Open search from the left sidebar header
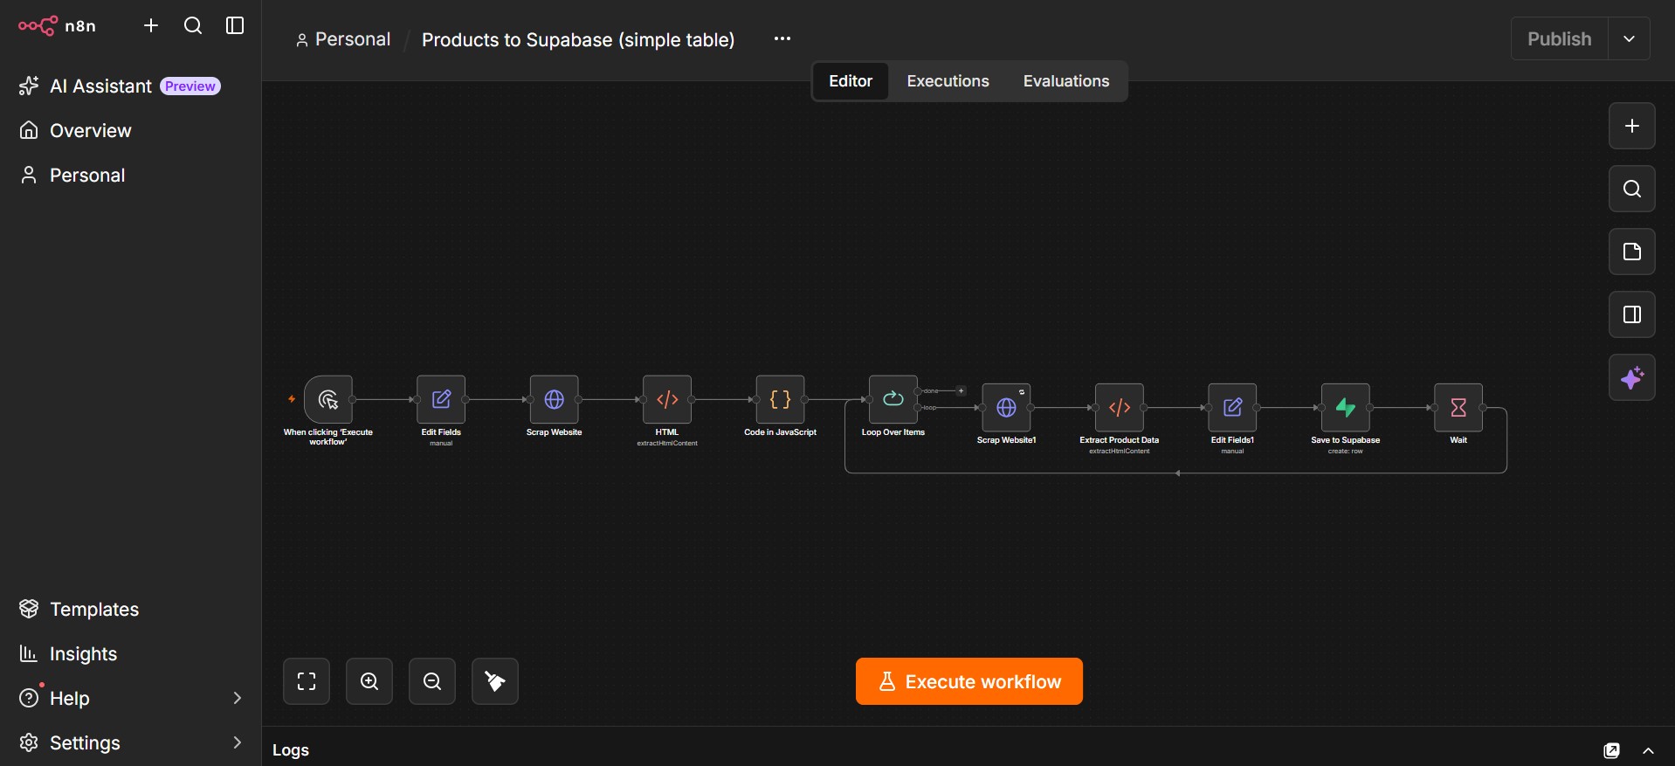1675x766 pixels. (x=193, y=26)
